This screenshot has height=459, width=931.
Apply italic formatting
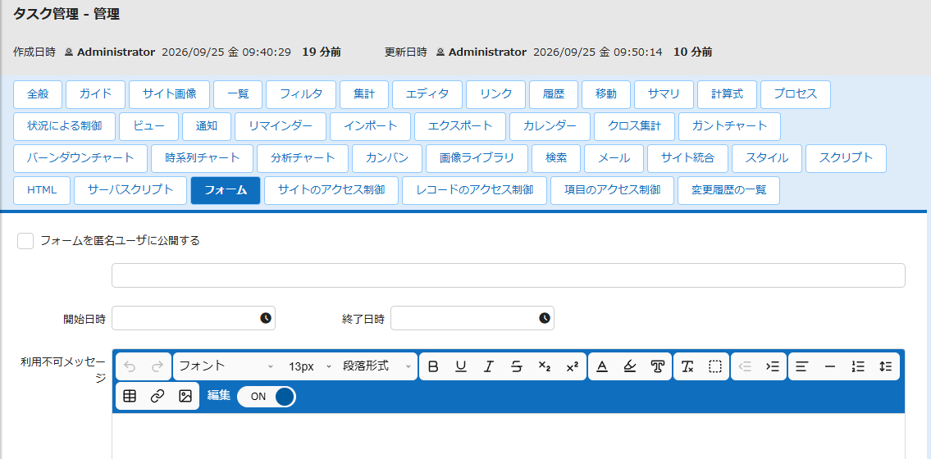(489, 366)
